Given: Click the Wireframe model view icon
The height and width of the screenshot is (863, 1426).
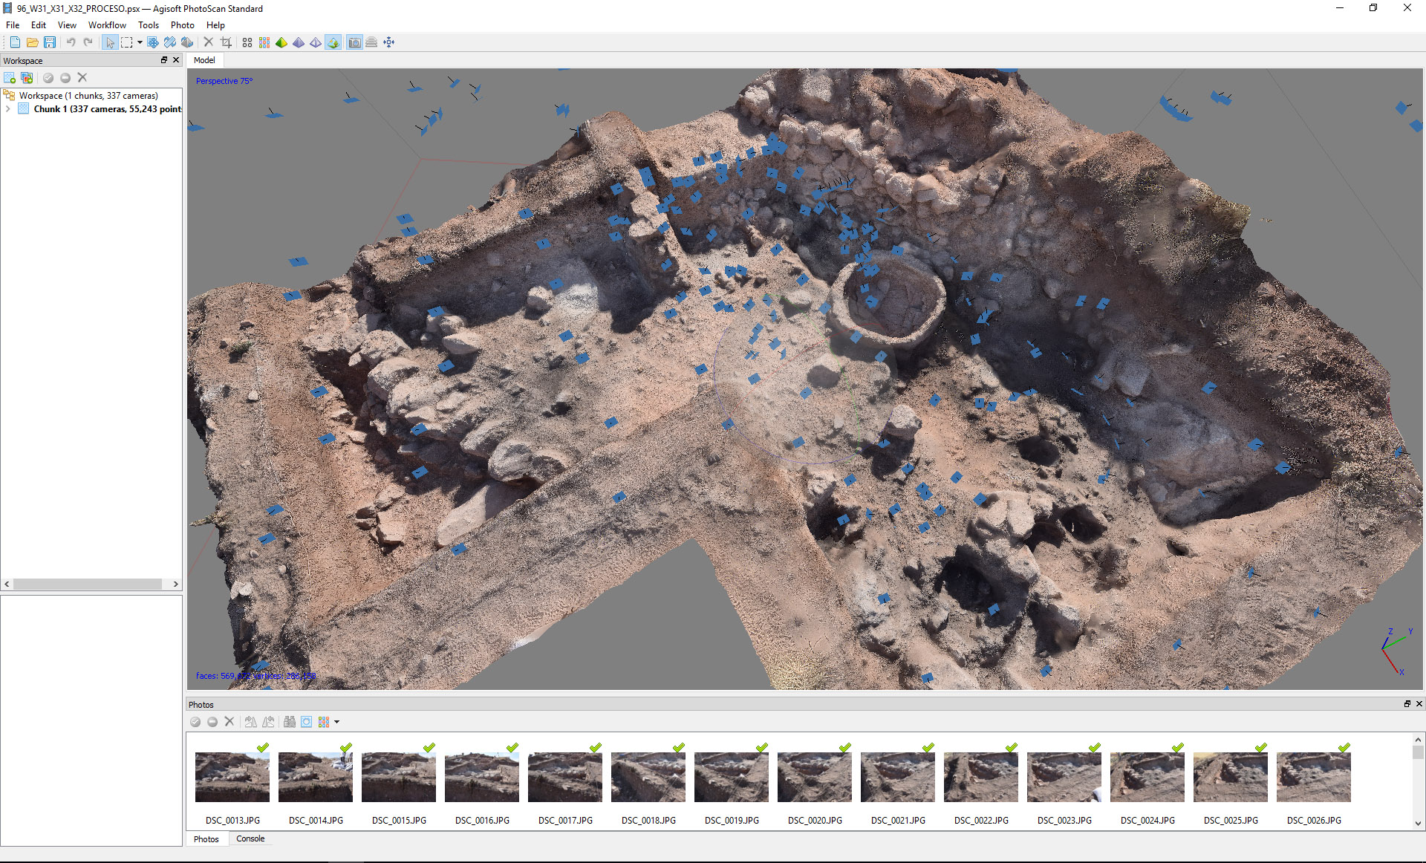Looking at the screenshot, I should point(316,42).
